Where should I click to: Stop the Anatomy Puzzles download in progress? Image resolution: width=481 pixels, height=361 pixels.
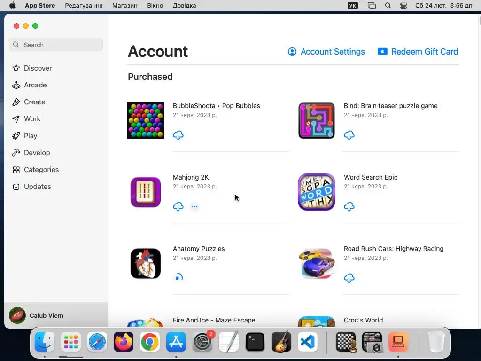[x=178, y=277]
